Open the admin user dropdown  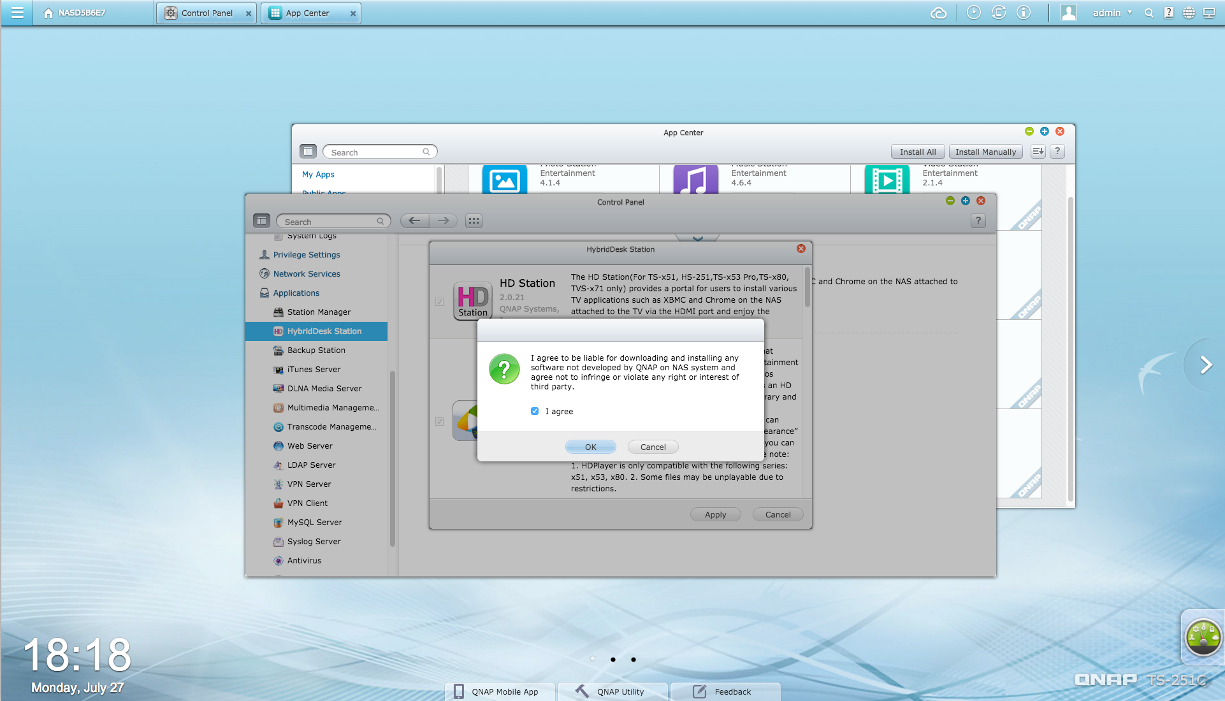pos(1112,13)
